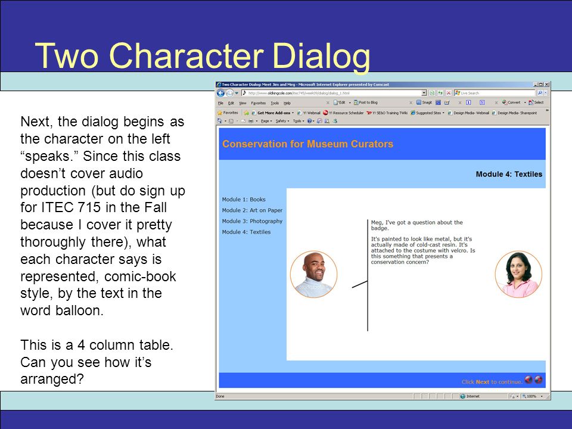Screen dimensions: 572x429
Task: Click the Conservation for Museum Curators heading
Action: [308, 144]
